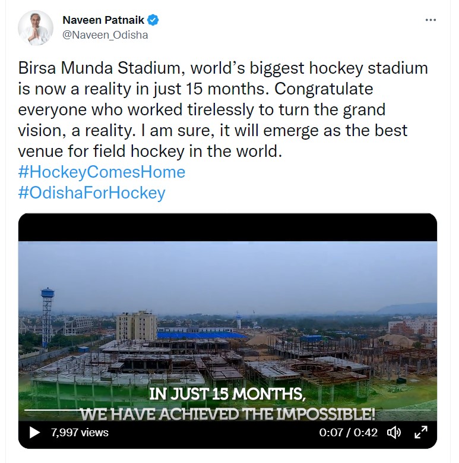Click the blue verified badge icon
The width and height of the screenshot is (459, 463).
(154, 20)
